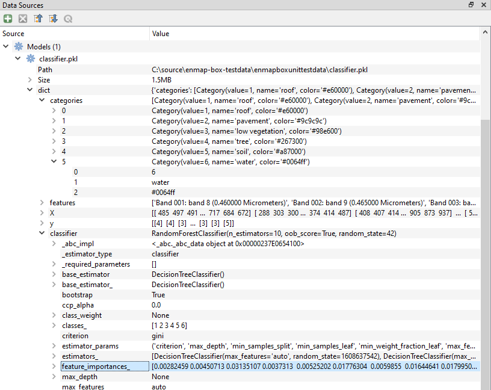This screenshot has height=390, width=491.
Task: Expand category 0 (roof)
Action: pyautogui.click(x=54, y=111)
